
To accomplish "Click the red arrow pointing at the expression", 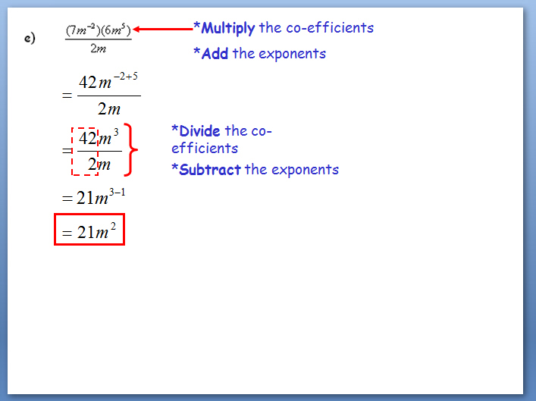I will (x=163, y=30).
